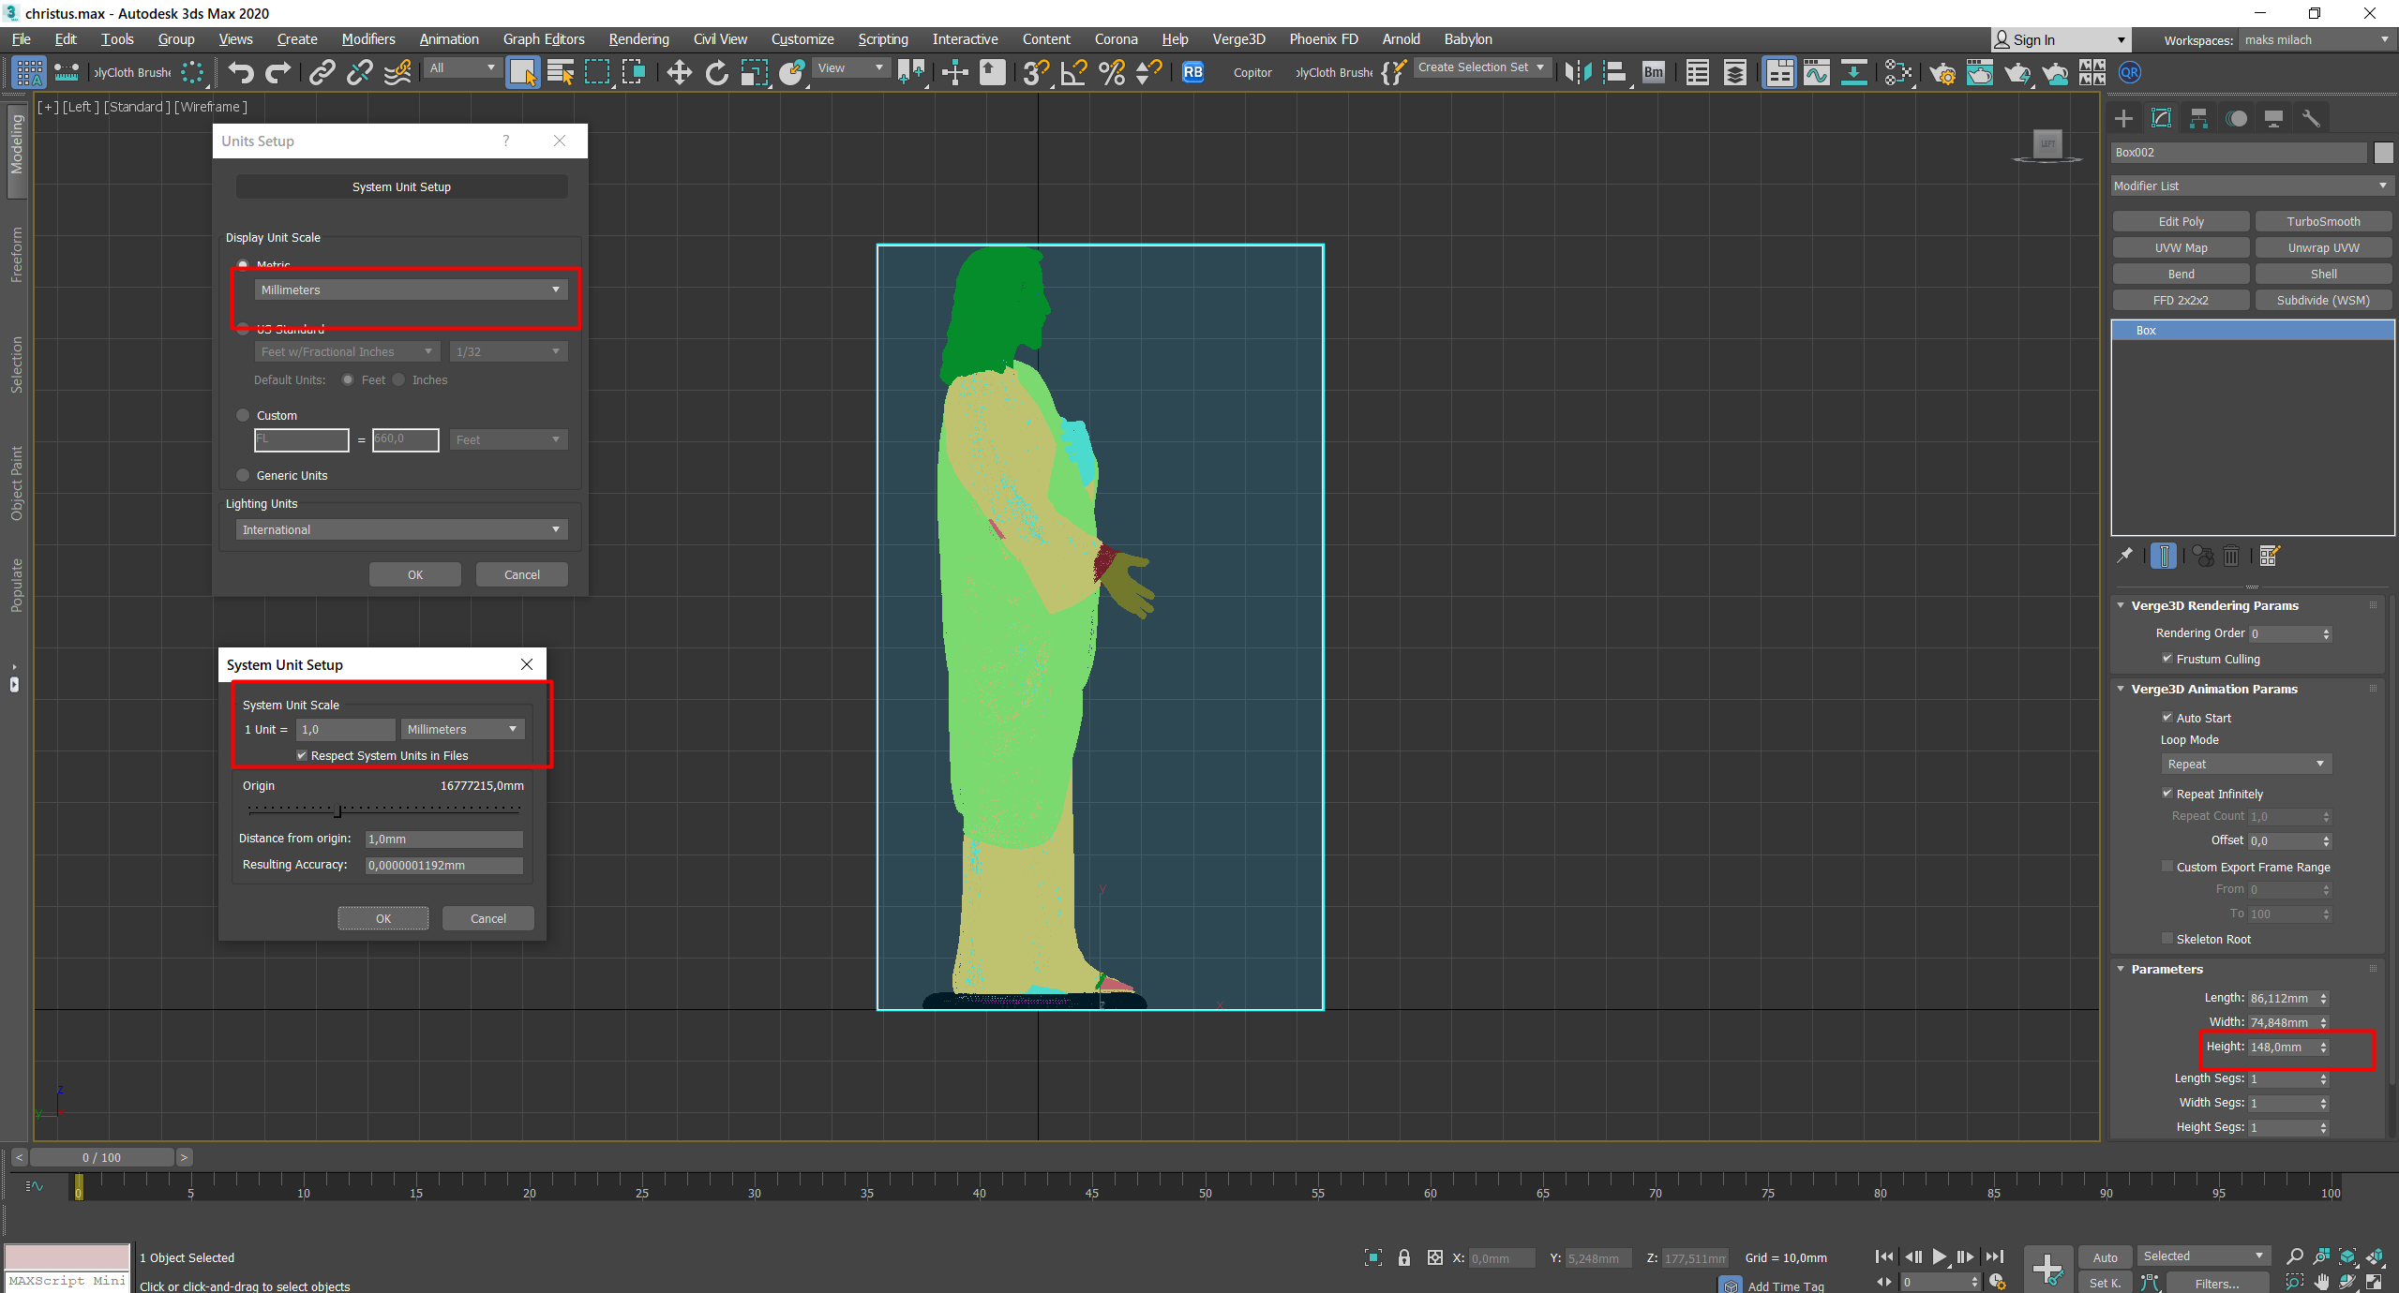
Task: Open the Rendering menu
Action: 638,39
